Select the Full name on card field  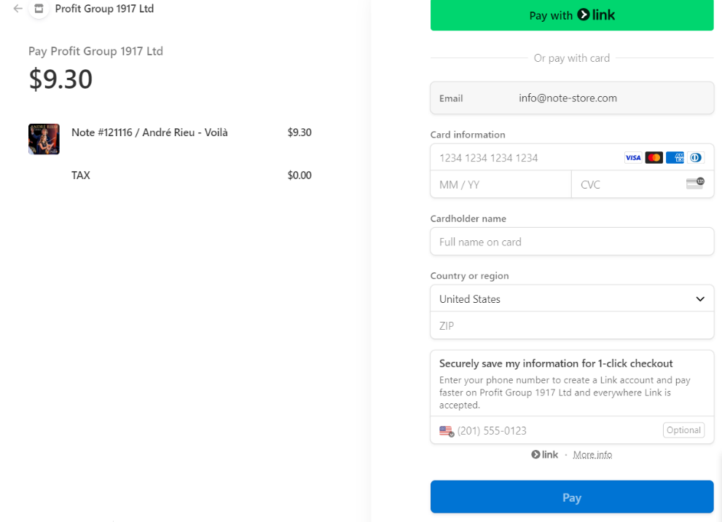[x=572, y=242]
